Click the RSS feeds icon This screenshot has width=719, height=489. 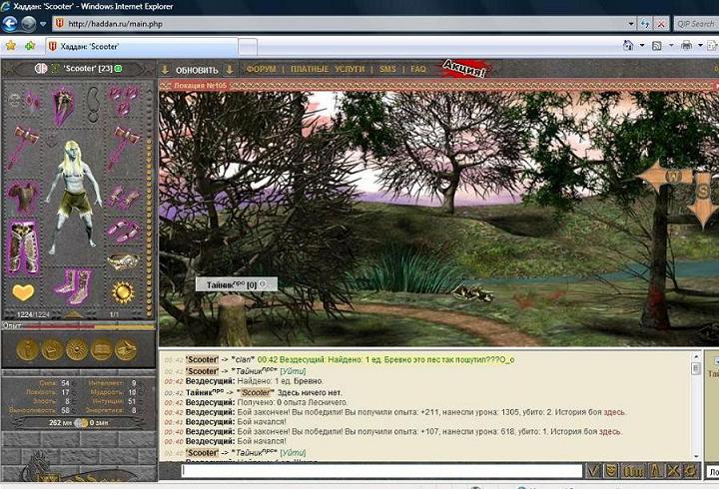(657, 45)
